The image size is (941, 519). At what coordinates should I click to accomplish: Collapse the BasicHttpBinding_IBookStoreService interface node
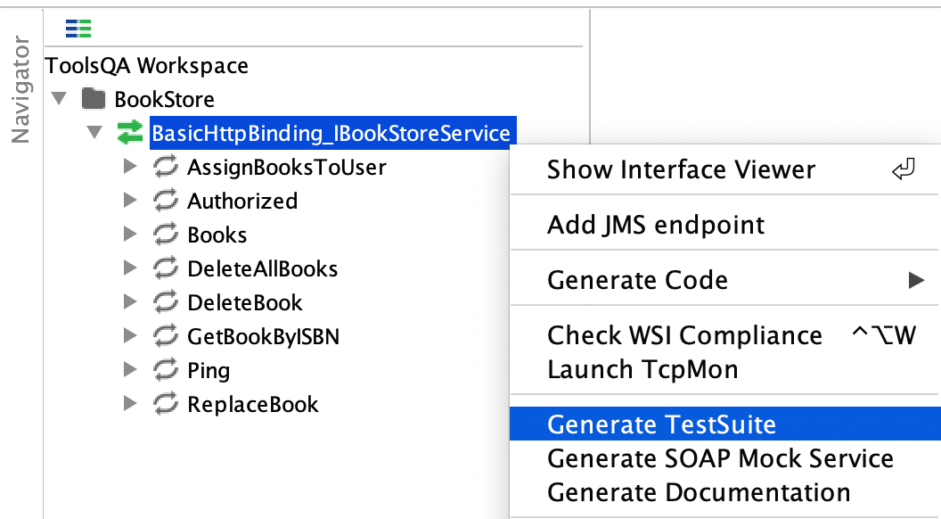(x=94, y=132)
